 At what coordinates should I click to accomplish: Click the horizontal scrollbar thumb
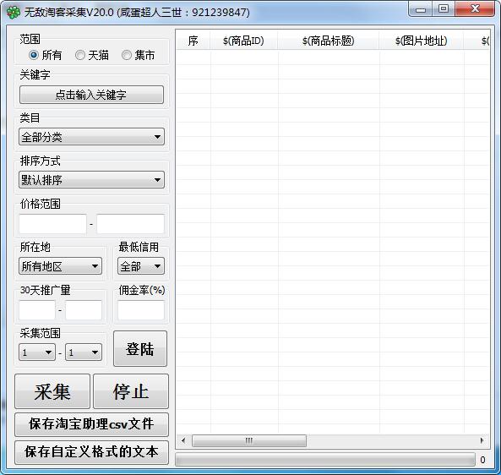tap(249, 441)
